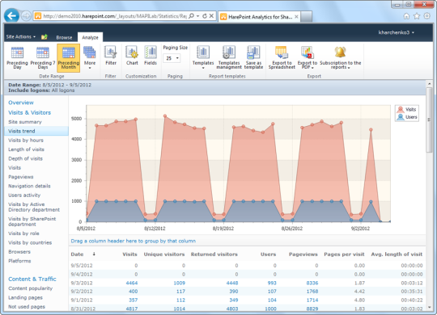This screenshot has height=315, width=437.
Task: Open the Chart customization tool
Action: 132,56
